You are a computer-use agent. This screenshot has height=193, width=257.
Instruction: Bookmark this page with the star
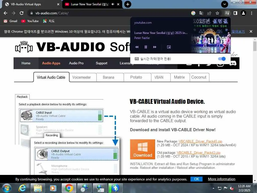tap(217, 13)
